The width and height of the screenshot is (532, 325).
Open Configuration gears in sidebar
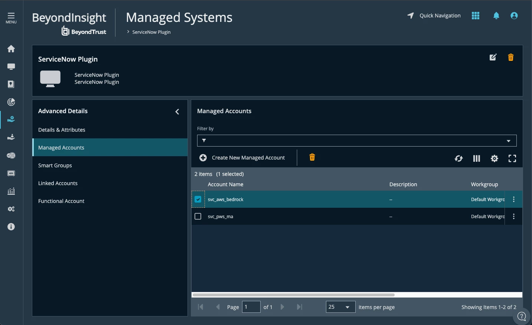click(11, 209)
